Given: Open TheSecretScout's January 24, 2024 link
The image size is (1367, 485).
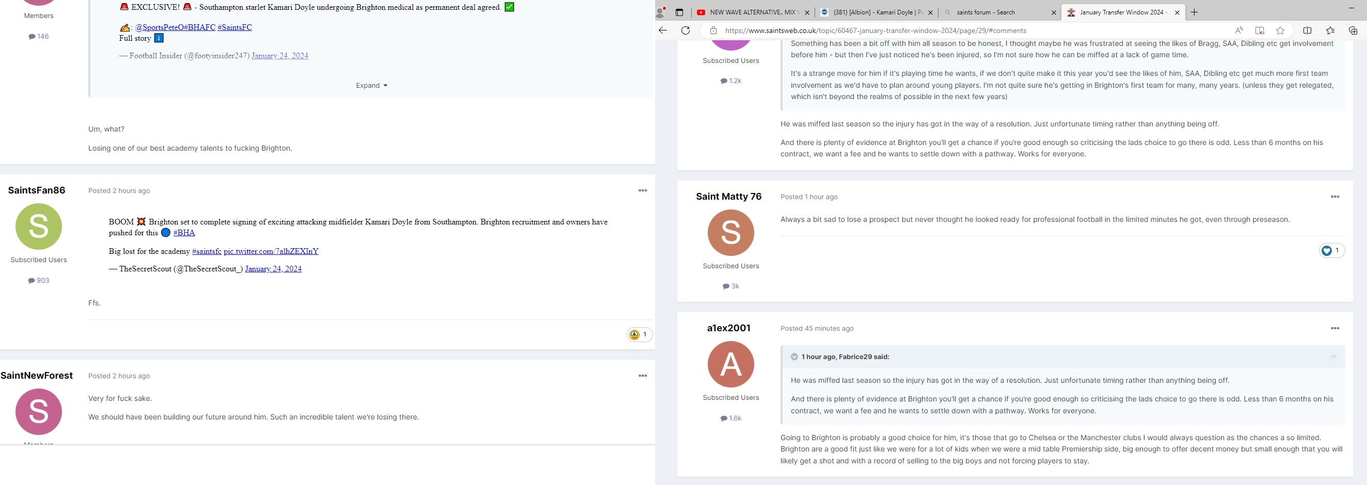Looking at the screenshot, I should pyautogui.click(x=273, y=269).
